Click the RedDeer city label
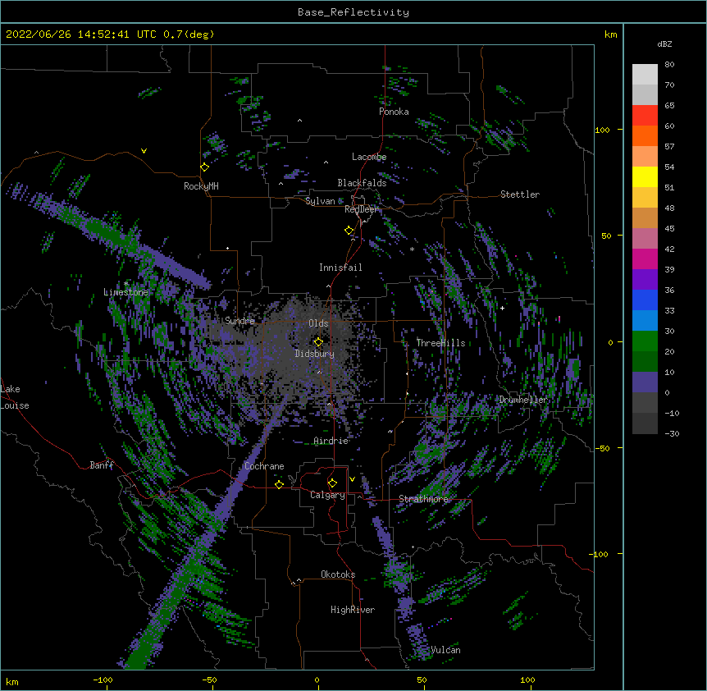 coord(361,209)
